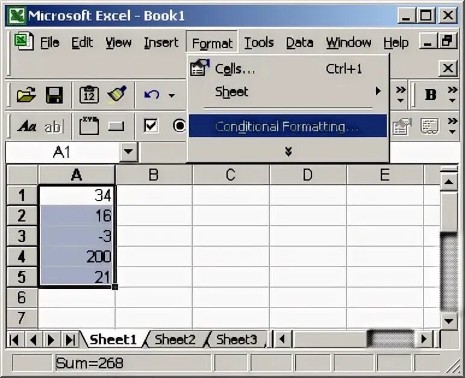Select row 6 header

(x=22, y=297)
